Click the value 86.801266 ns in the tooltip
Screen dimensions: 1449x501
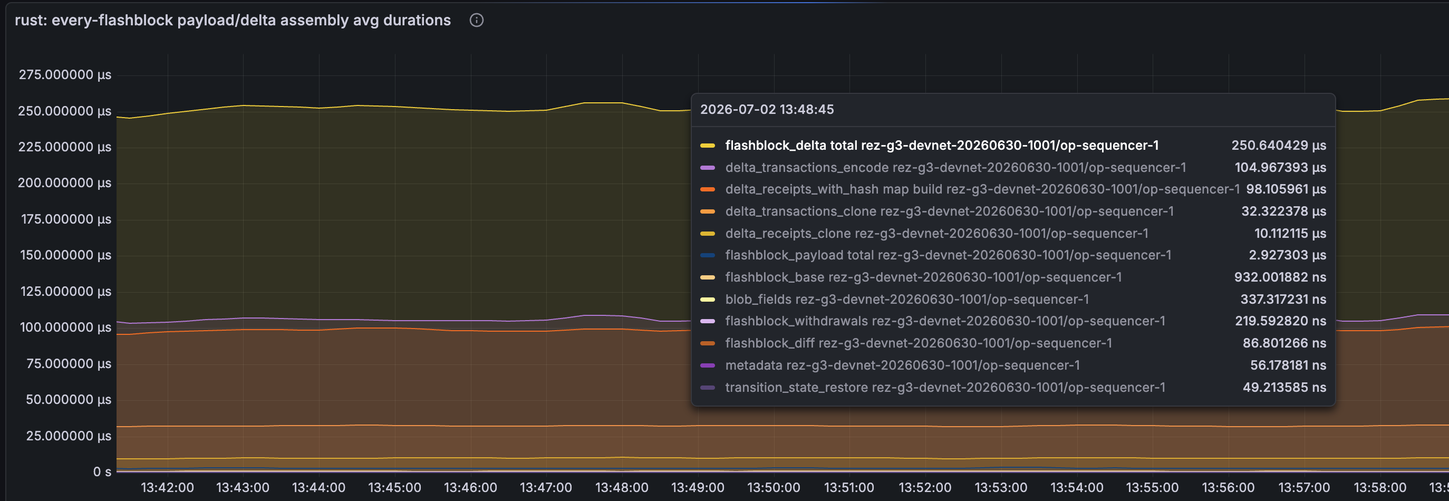tap(1285, 343)
